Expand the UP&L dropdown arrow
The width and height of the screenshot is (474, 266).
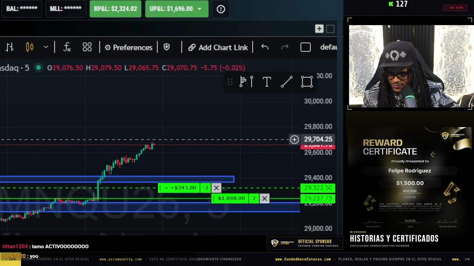200,9
